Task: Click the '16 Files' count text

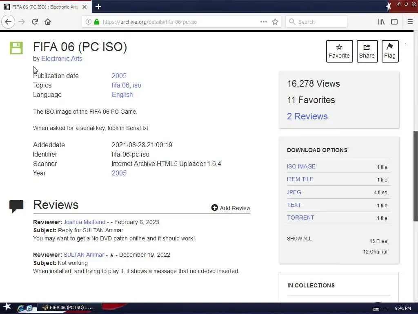Action: click(378, 241)
